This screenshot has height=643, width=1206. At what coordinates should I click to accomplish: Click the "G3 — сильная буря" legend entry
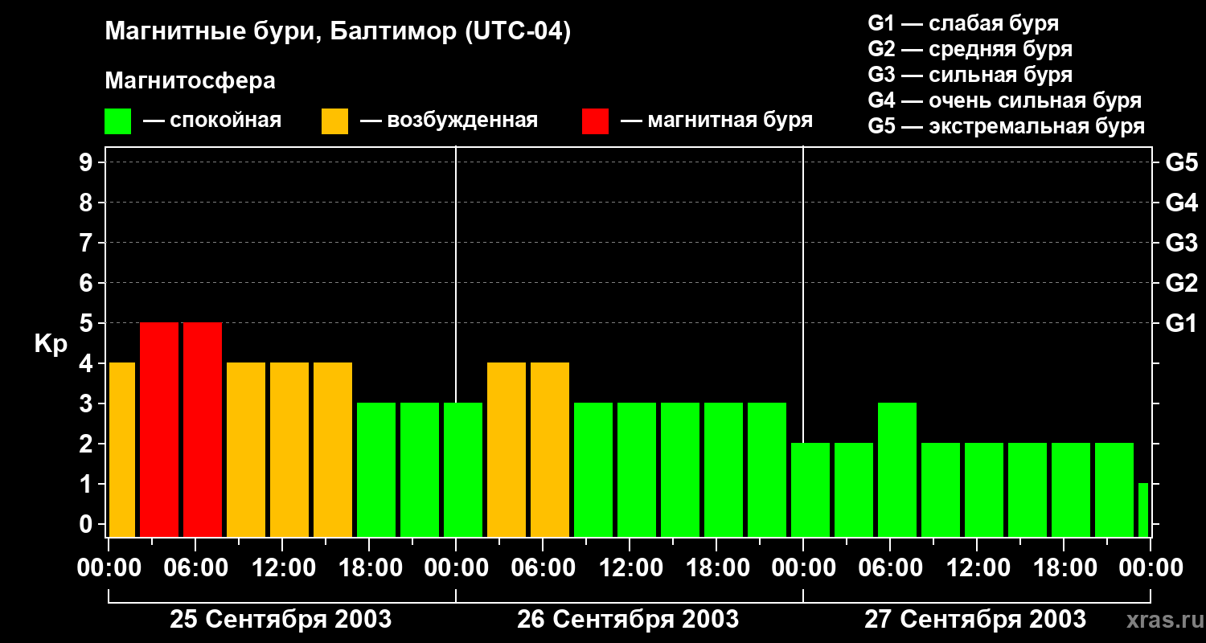[x=970, y=75]
